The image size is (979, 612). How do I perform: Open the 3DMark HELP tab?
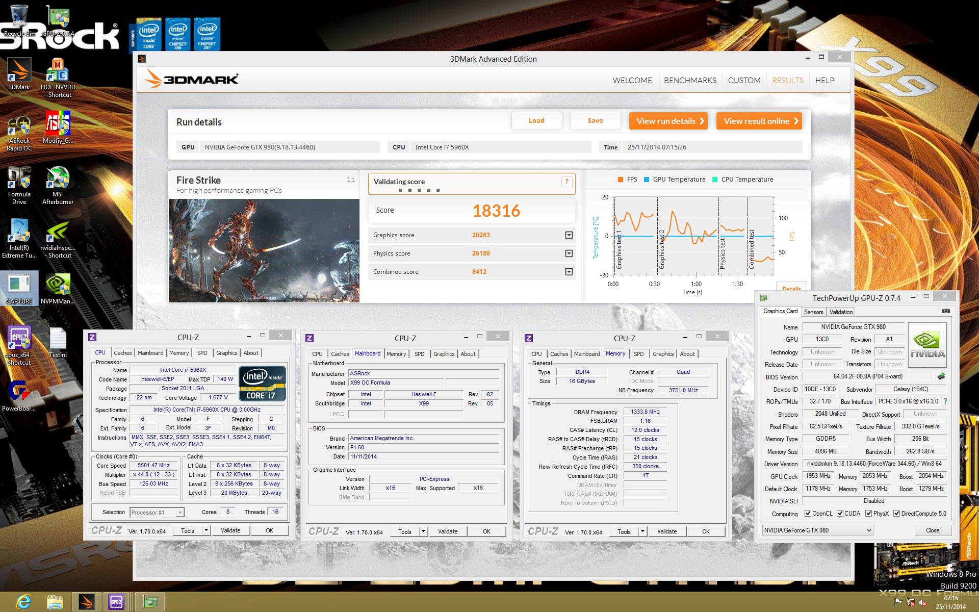pyautogui.click(x=825, y=80)
